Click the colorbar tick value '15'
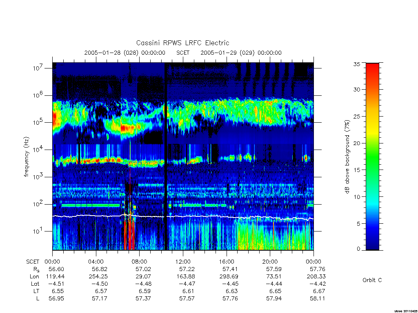 357,170
